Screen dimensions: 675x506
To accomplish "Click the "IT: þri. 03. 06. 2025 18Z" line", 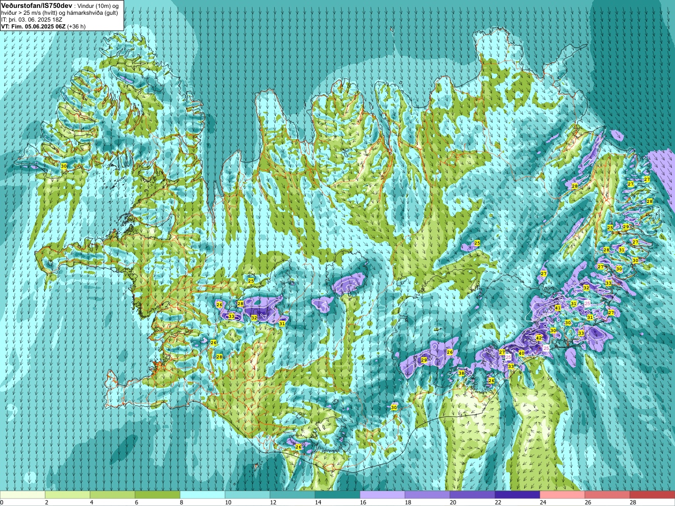I will click(x=31, y=20).
